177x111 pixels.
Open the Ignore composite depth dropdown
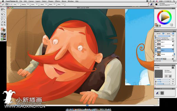[x=169, y=33]
